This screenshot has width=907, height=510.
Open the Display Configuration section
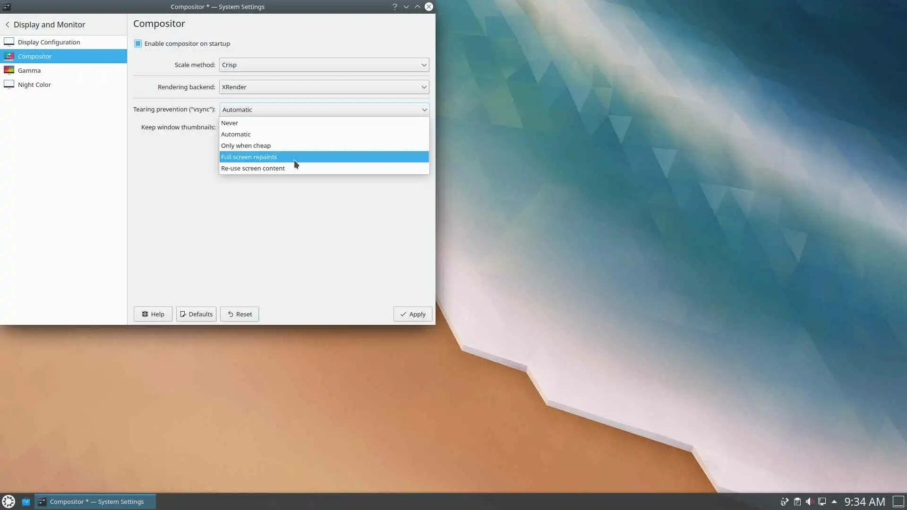49,42
